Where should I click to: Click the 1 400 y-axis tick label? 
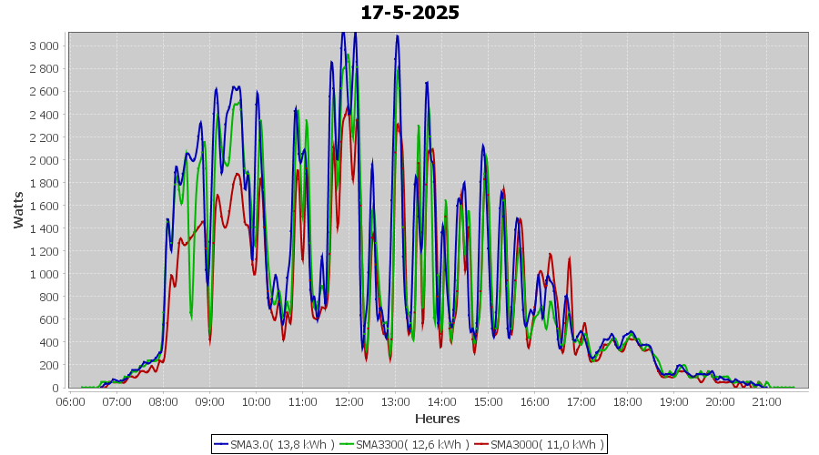tap(45, 228)
